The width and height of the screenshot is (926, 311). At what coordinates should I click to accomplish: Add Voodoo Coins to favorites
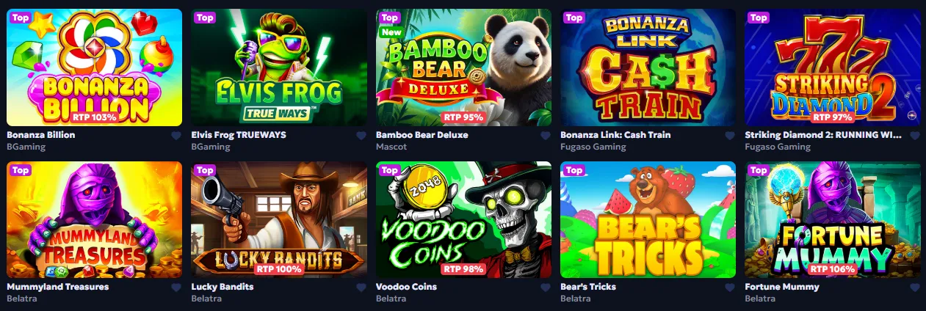[x=545, y=288]
